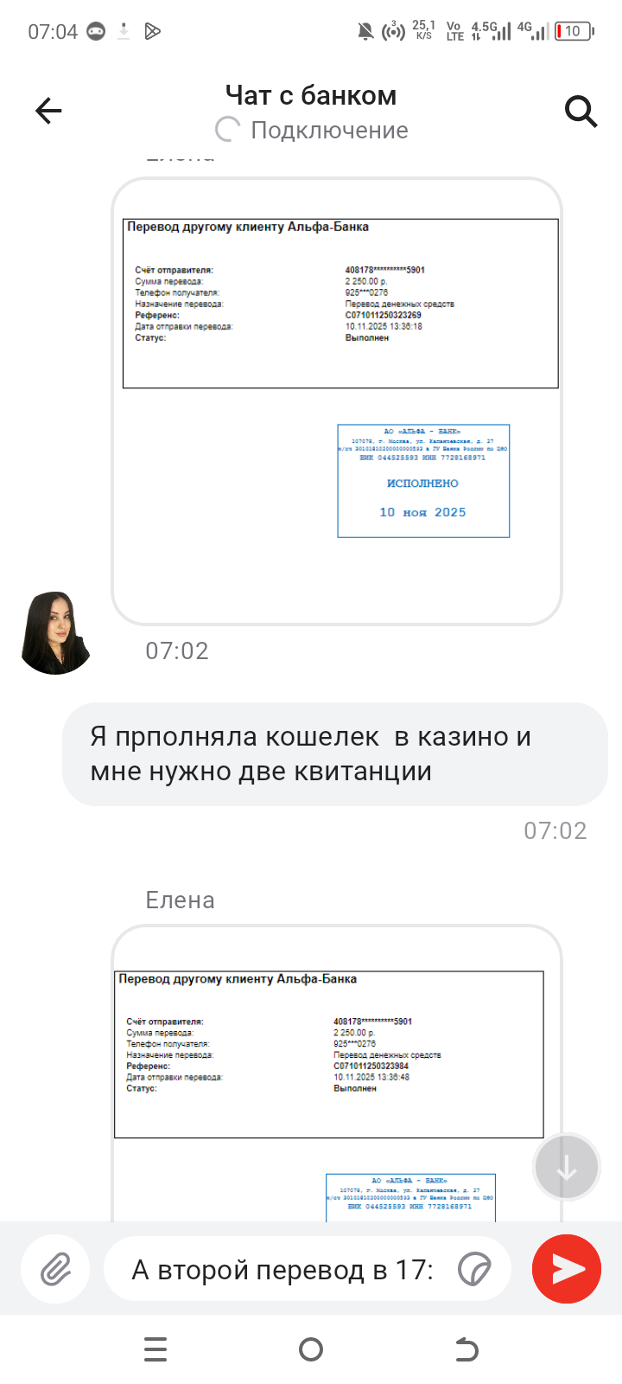
Task: Tap sender name 'Елена' above second receipt
Action: coord(180,900)
